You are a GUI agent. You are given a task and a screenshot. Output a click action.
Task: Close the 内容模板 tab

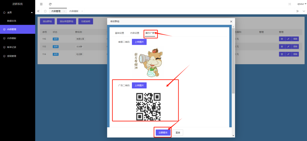[82, 11]
